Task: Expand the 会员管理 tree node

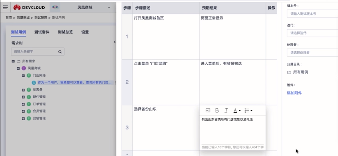Action: pos(23,111)
